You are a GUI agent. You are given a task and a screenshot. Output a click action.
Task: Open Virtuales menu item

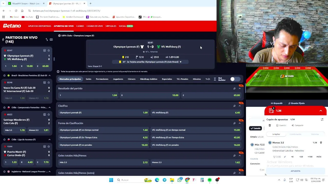111,26
